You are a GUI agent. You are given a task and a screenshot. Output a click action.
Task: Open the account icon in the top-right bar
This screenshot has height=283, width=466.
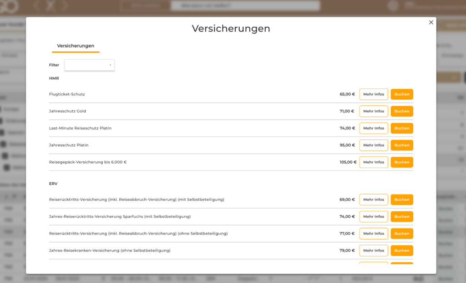(x=392, y=6)
